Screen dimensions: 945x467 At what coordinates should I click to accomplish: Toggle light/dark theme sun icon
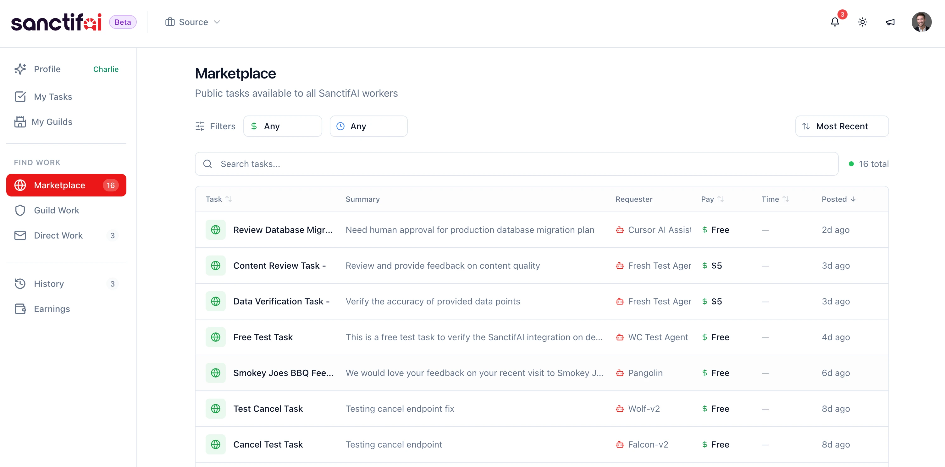[x=862, y=22]
